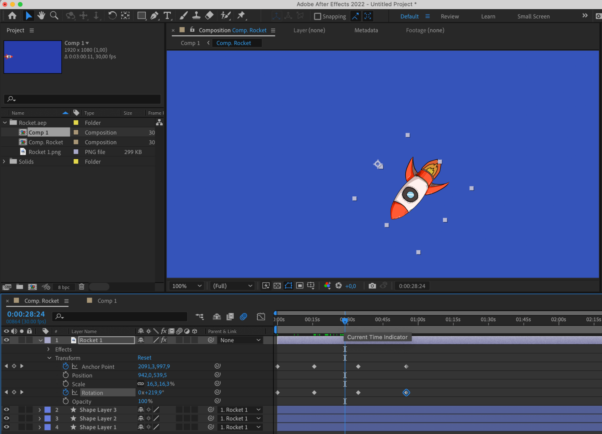Open the Review workspace
The image size is (602, 434).
coord(450,16)
